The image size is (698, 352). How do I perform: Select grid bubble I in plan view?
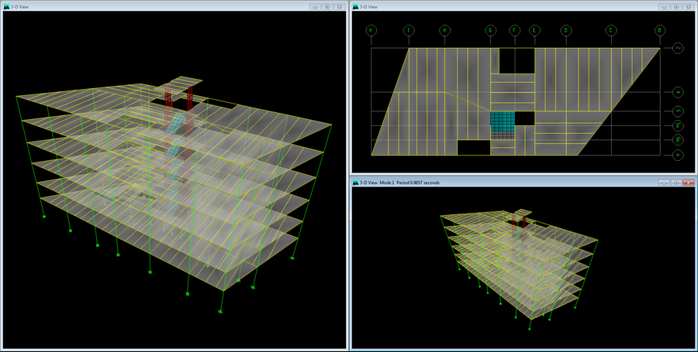click(x=408, y=30)
